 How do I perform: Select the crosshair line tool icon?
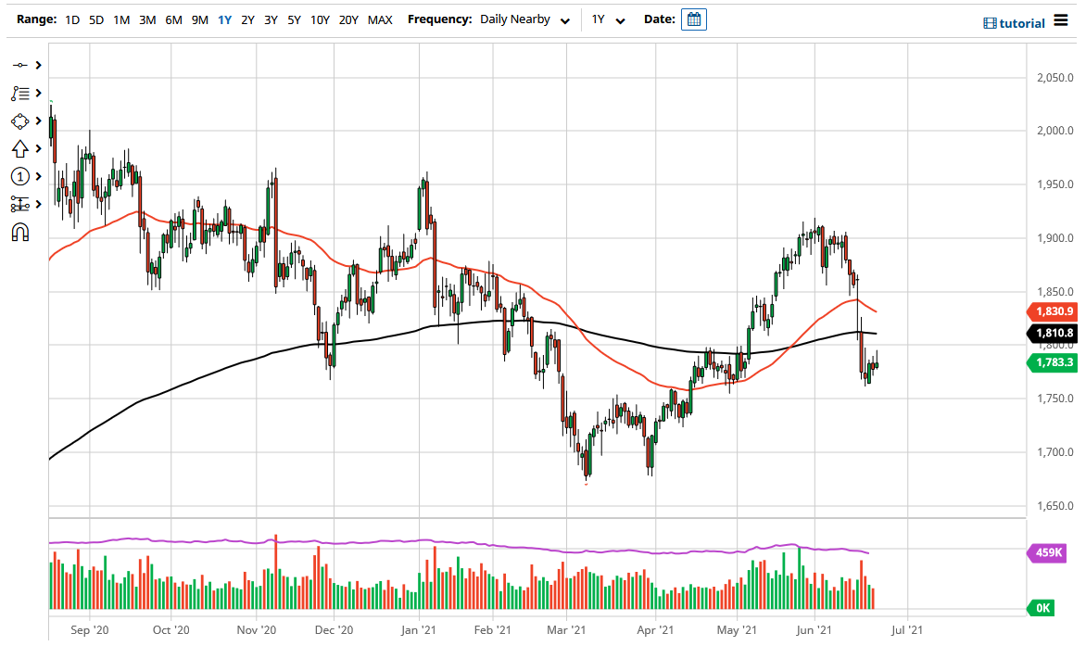[20, 65]
